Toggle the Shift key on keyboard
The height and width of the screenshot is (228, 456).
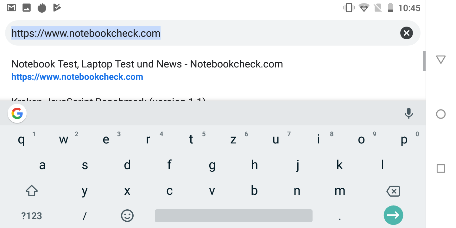pyautogui.click(x=31, y=191)
